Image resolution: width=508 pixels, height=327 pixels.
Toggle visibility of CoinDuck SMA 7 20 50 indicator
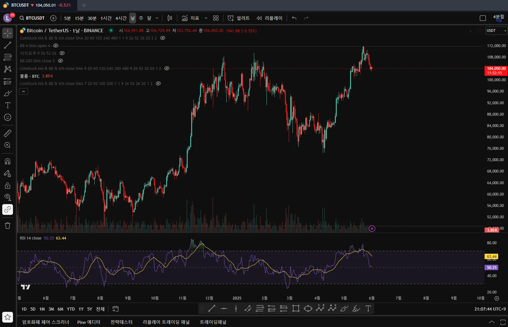coord(158,83)
